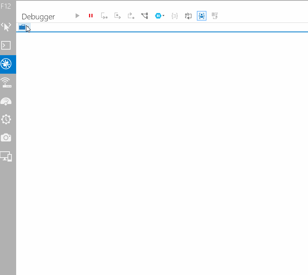Screen dimensions: 308x275
Task: Select the Debugger bug tool
Action: 6,64
